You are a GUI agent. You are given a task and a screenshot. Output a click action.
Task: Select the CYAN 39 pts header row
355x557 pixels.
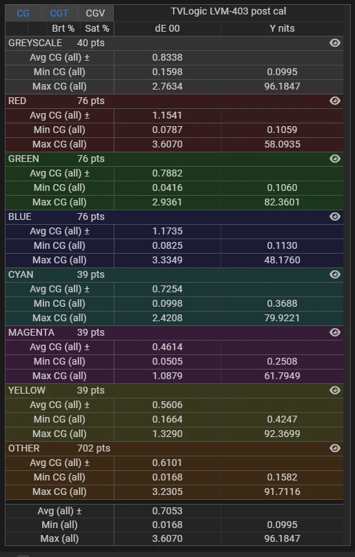[x=174, y=274]
